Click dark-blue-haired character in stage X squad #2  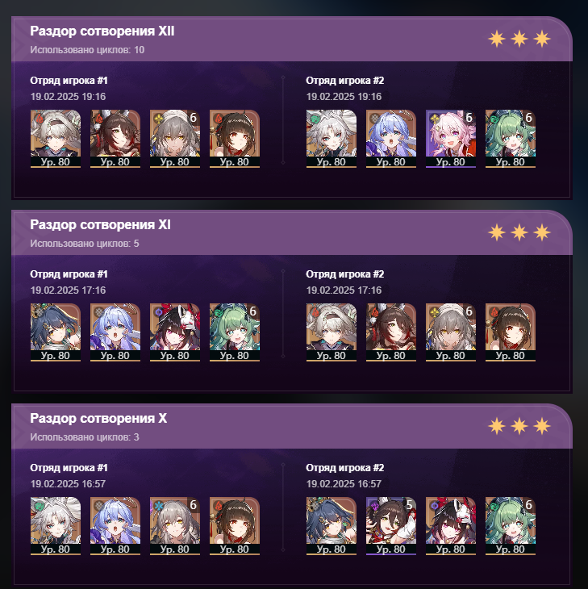(x=332, y=526)
